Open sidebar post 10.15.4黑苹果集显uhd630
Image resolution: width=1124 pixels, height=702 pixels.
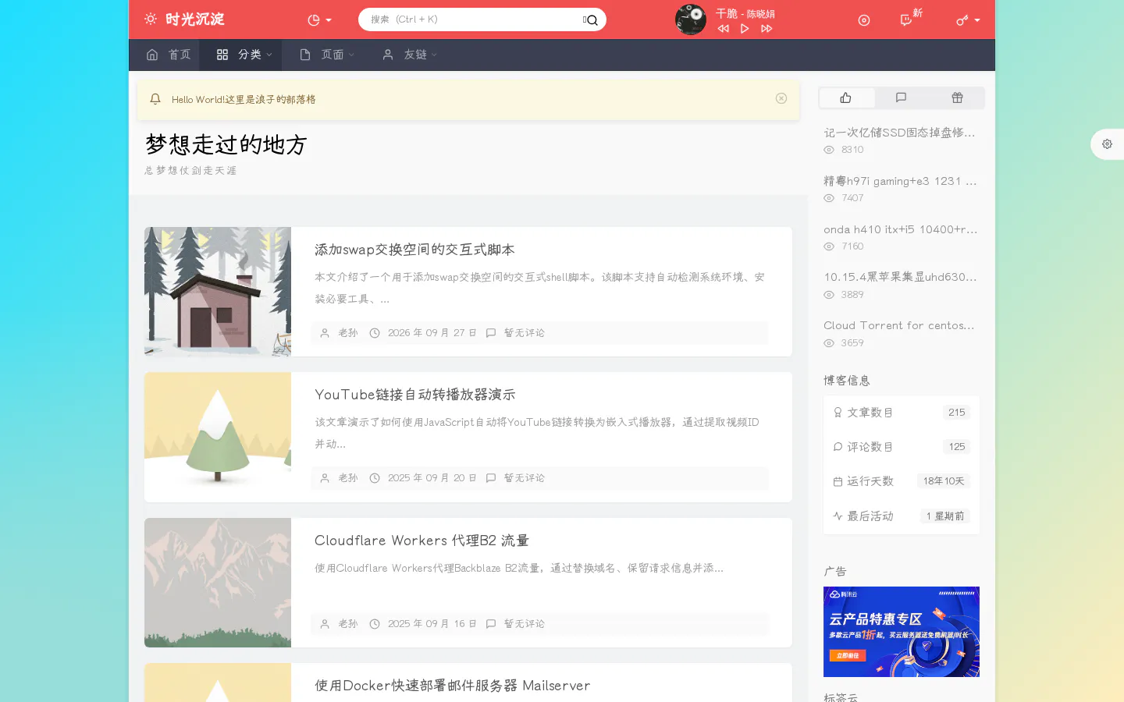(x=900, y=277)
